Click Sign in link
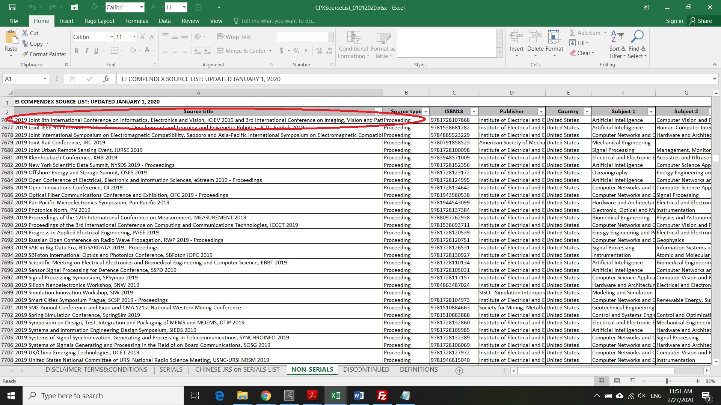 pos(674,21)
